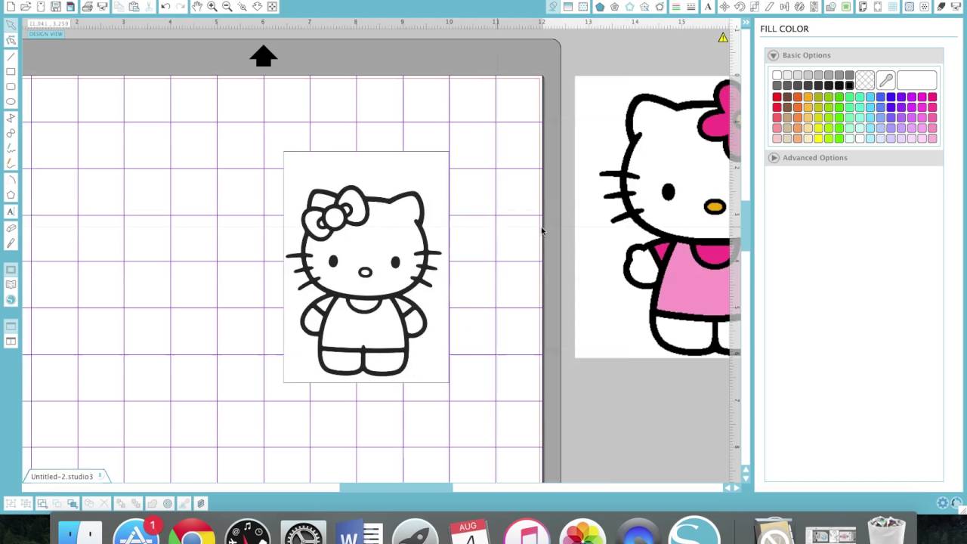Screen dimensions: 967x544
Task: Select the Hello Kitty outline image on the mat
Action: tap(366, 267)
